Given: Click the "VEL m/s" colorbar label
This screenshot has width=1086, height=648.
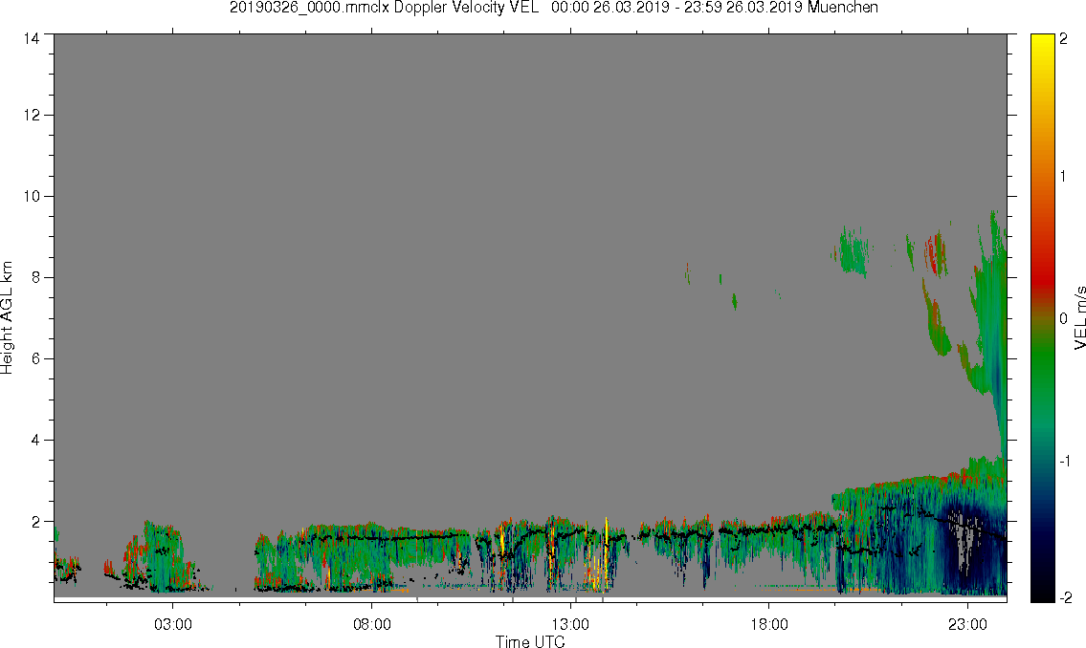Looking at the screenshot, I should [1079, 318].
